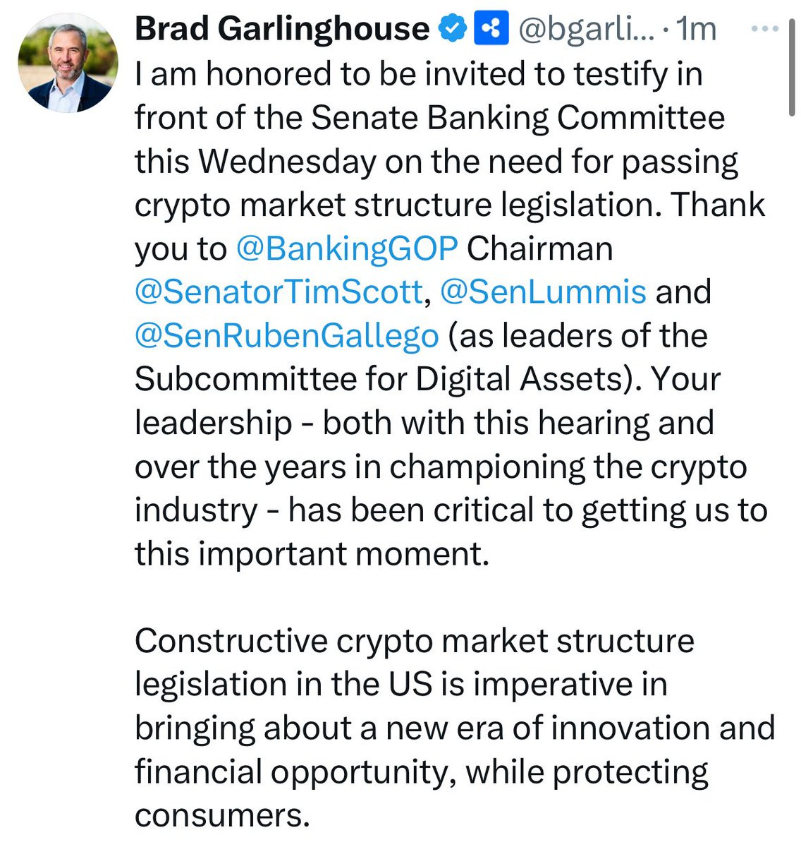Viewport: 801px width, 847px height.
Task: Click the Brad Garlinghouse display name
Action: (x=281, y=29)
